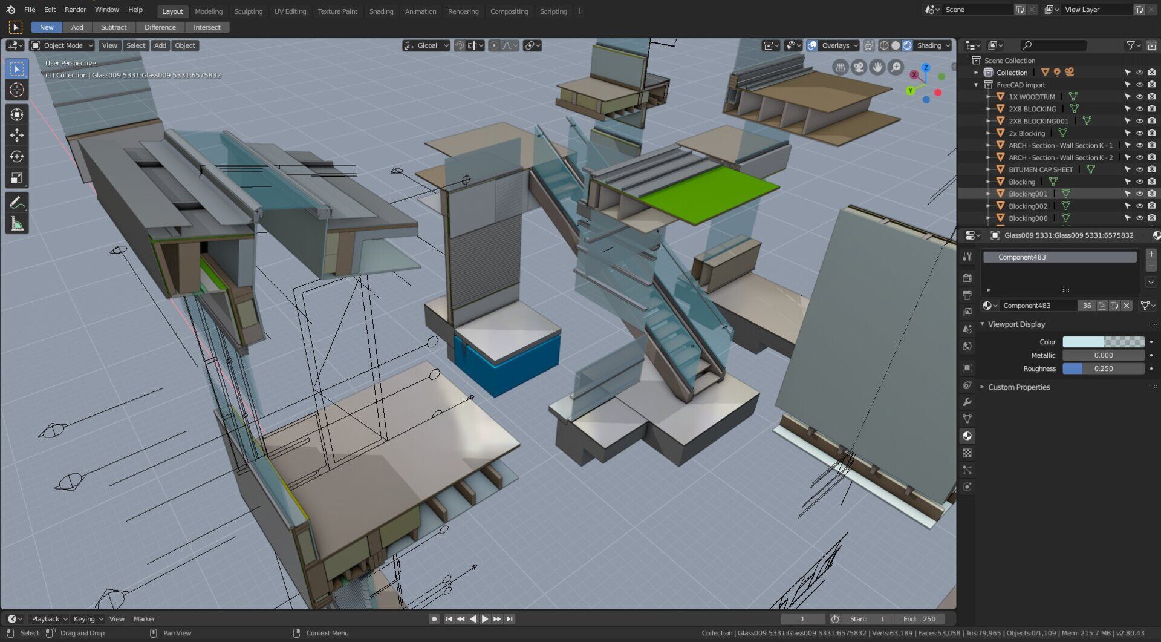Viewport: 1161px width, 642px height.
Task: Switch to the Shading workspace tab
Action: tap(381, 11)
